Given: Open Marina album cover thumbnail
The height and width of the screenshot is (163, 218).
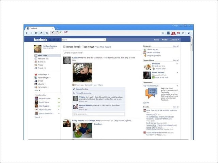Looking at the screenshot, I should 82,72.
